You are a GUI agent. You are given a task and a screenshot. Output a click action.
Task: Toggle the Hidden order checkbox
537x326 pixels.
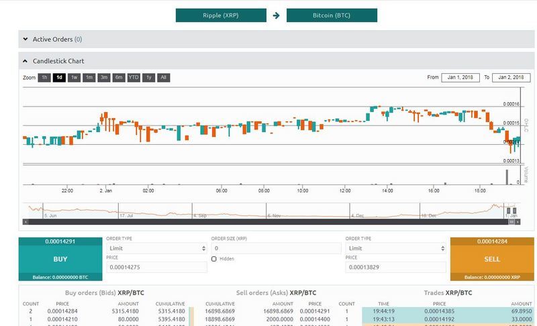214,259
